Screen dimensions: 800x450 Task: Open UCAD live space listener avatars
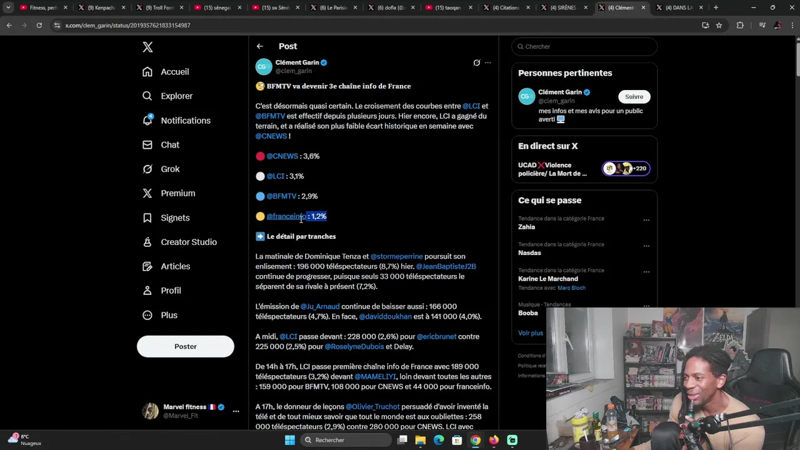(626, 169)
